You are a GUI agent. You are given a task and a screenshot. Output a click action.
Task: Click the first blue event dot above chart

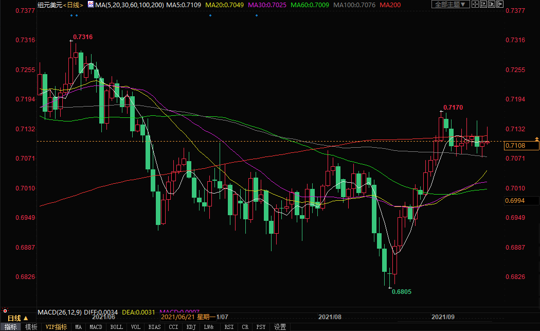click(71, 15)
